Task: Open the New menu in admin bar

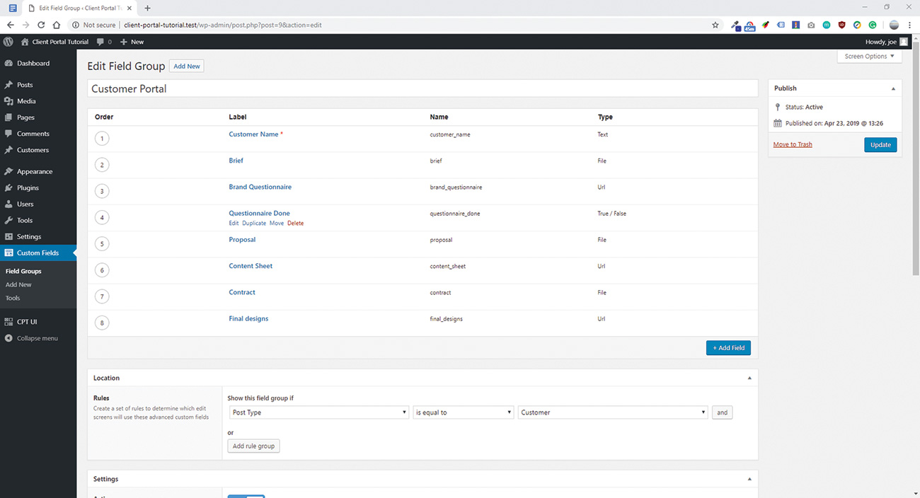Action: point(131,41)
